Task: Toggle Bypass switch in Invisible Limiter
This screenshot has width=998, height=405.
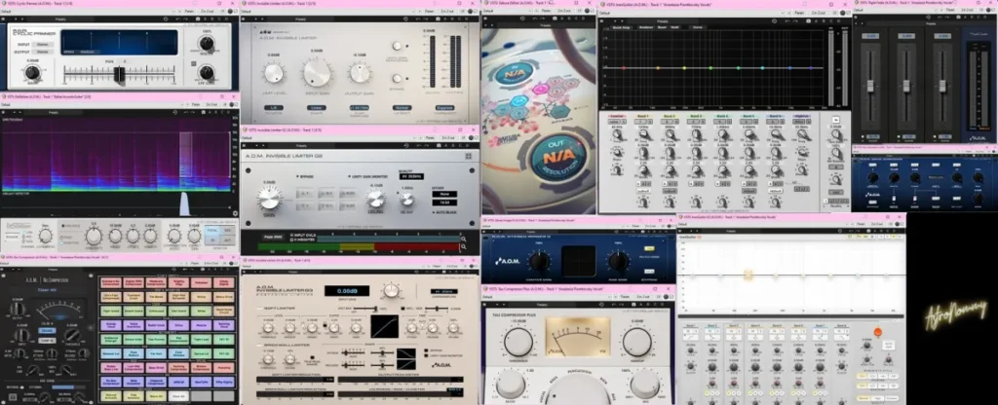Action: [x=398, y=78]
